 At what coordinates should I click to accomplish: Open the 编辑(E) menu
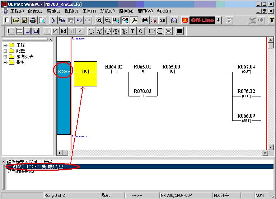[x=53, y=11]
